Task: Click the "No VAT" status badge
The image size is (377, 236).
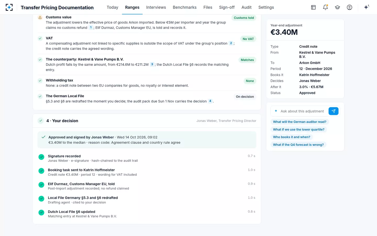Action: (x=248, y=39)
